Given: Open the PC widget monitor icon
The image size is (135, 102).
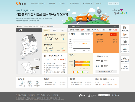Looking at the screenshot, I should click(x=29, y=82).
